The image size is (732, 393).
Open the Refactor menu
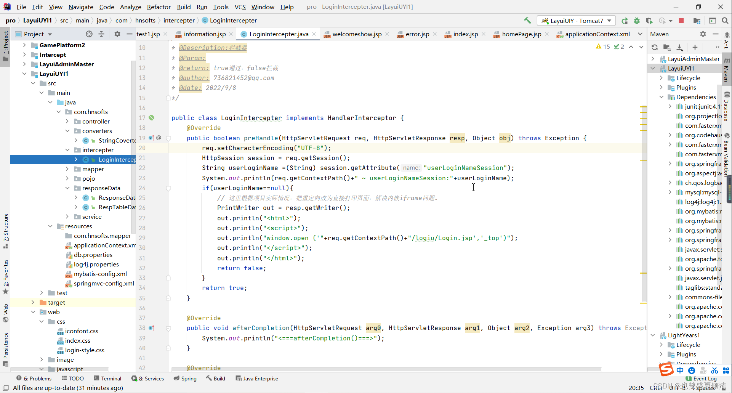[x=159, y=7]
